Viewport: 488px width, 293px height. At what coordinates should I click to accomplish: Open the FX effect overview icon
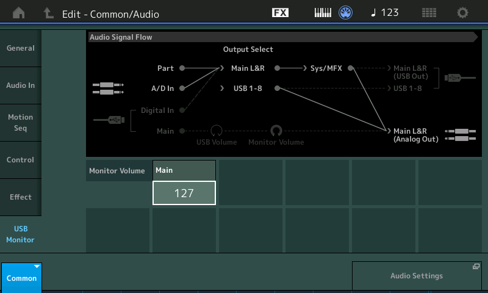tap(280, 13)
